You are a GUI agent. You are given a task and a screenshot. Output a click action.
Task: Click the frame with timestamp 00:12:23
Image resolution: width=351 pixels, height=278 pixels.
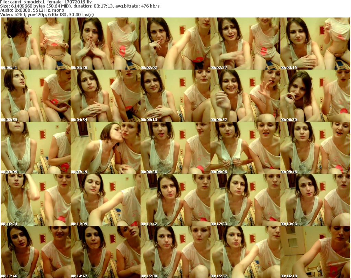(x=245, y=200)
